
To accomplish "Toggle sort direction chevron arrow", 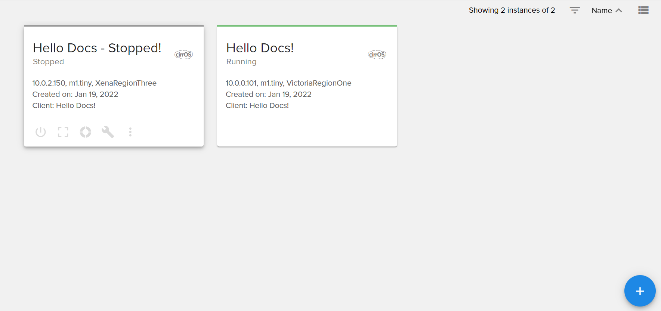I will point(619,10).
